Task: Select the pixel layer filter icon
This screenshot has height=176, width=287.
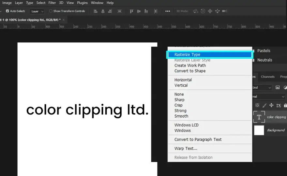Action: click(x=278, y=87)
